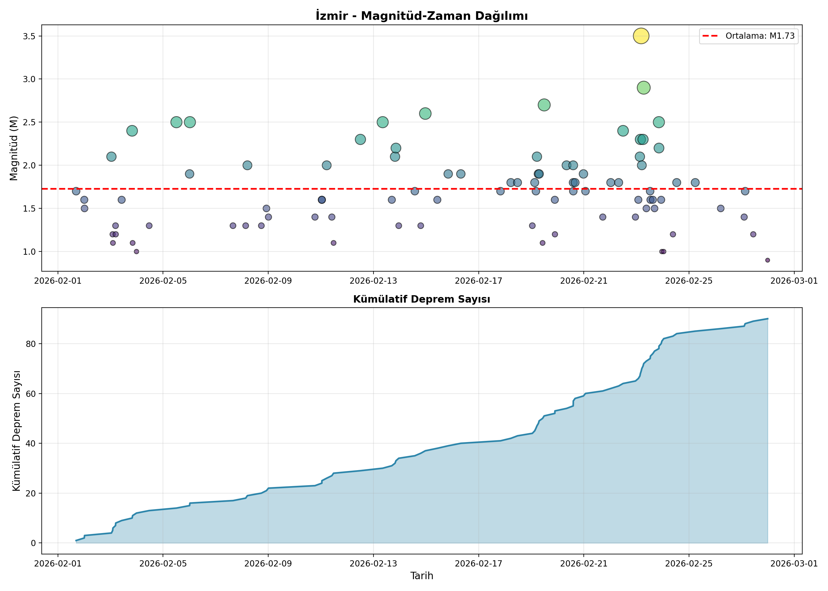This screenshot has width=828, height=591.
Task: Select the large yellow magnitude 3.5 point
Action: click(x=641, y=36)
